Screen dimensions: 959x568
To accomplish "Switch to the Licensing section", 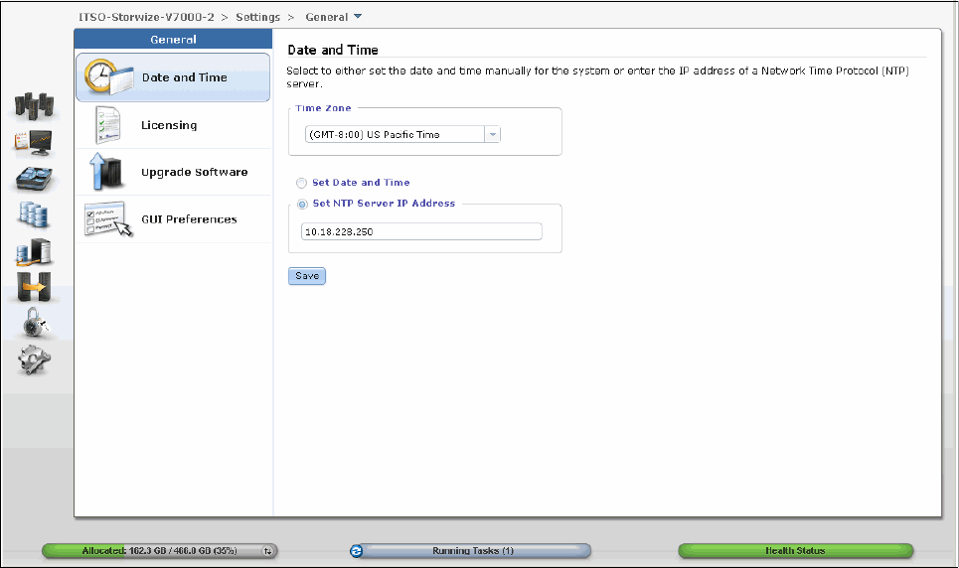I will point(169,125).
